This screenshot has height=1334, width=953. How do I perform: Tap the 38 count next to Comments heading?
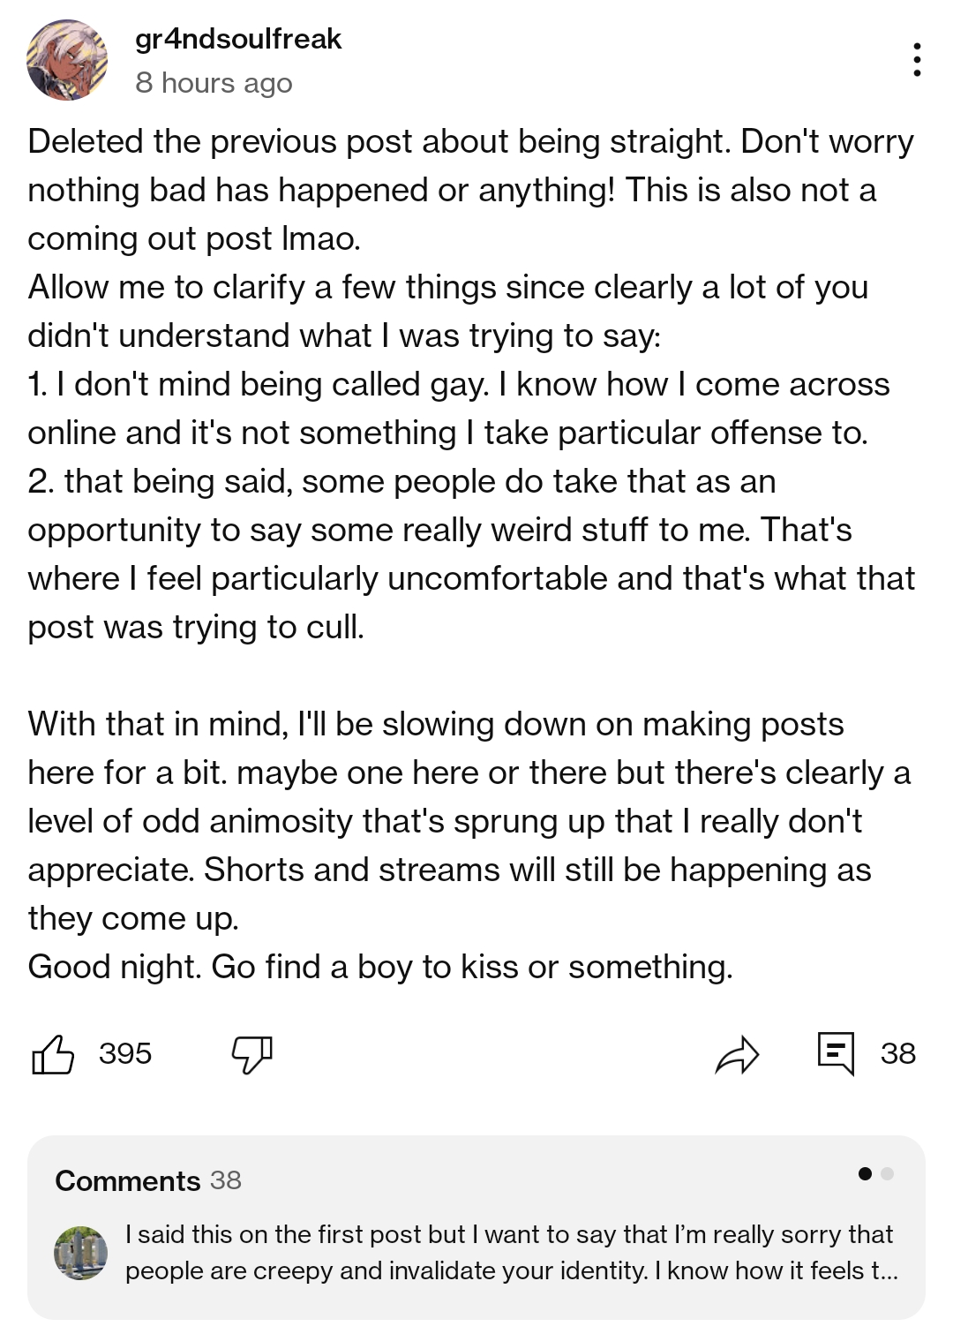226,1180
